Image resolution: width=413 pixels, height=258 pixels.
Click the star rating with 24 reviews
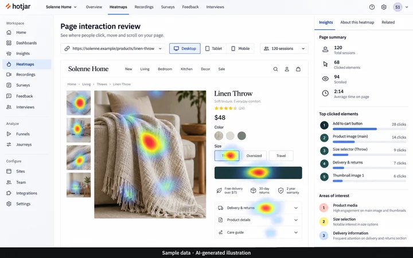(229, 108)
